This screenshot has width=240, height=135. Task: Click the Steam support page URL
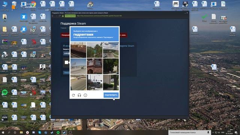pyautogui.click(x=99, y=16)
